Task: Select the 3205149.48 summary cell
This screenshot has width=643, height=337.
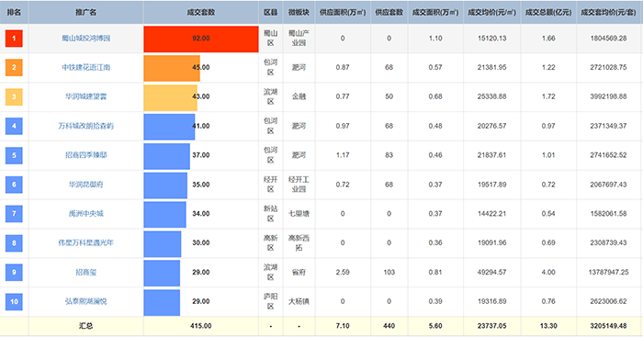Action: click(x=608, y=326)
